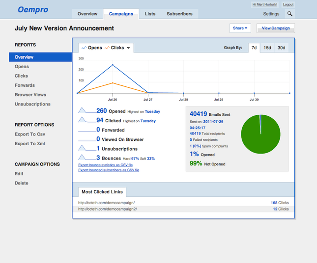Click the sparkline icon beside Bounces count

[x=86, y=158]
